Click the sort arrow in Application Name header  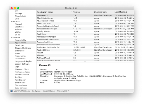click(71, 12)
